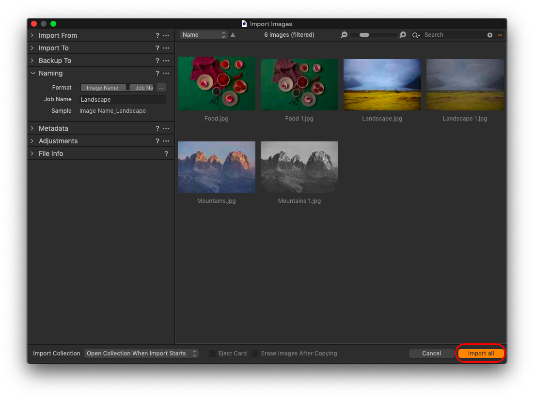Open the Name sort dropdown
This screenshot has height=399, width=534.
204,35
